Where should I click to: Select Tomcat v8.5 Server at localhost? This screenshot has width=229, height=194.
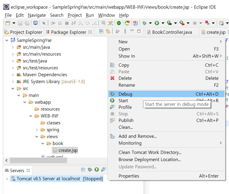(x=57, y=179)
